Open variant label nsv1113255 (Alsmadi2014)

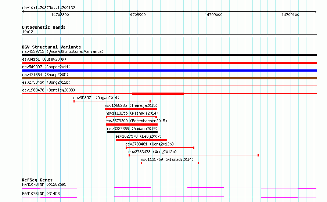click(x=132, y=113)
